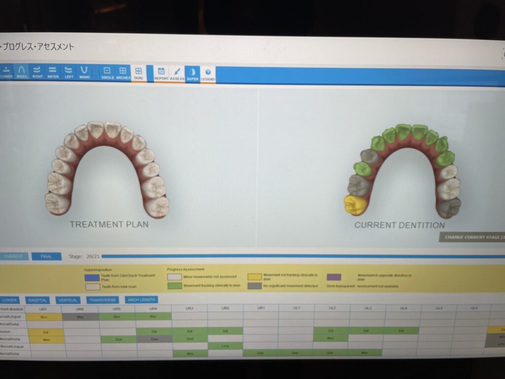
Task: Click the yellow molar in Current Dentition
Action: [x=355, y=204]
